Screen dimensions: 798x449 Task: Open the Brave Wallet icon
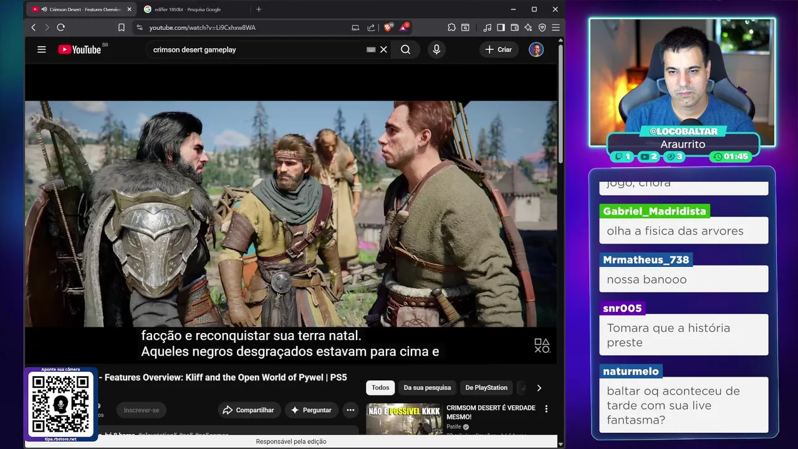[514, 27]
